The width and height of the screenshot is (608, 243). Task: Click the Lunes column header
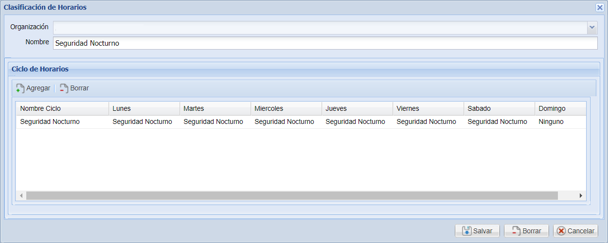pos(144,108)
